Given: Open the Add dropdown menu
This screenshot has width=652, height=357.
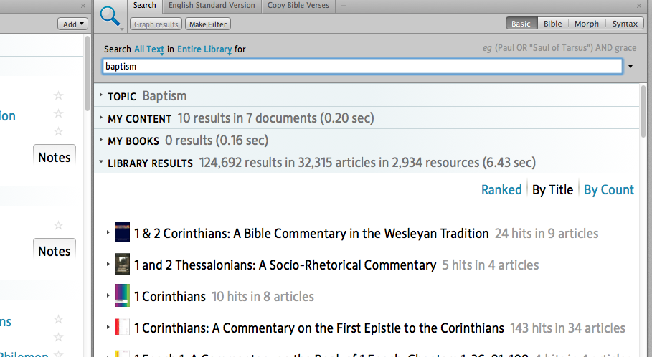Looking at the screenshot, I should click(x=72, y=24).
